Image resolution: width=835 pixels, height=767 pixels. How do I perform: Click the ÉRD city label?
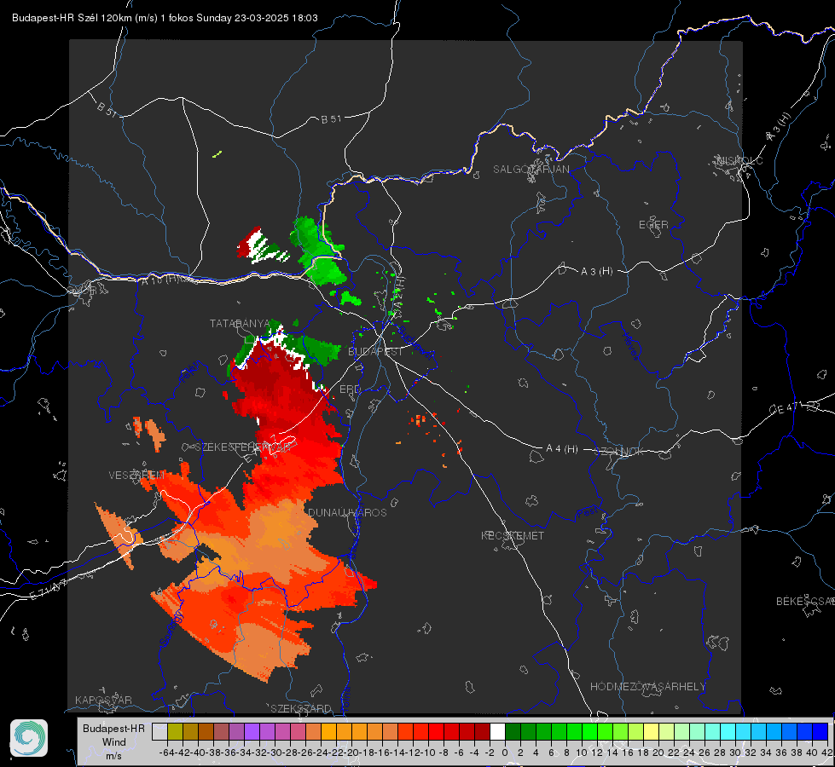(350, 389)
